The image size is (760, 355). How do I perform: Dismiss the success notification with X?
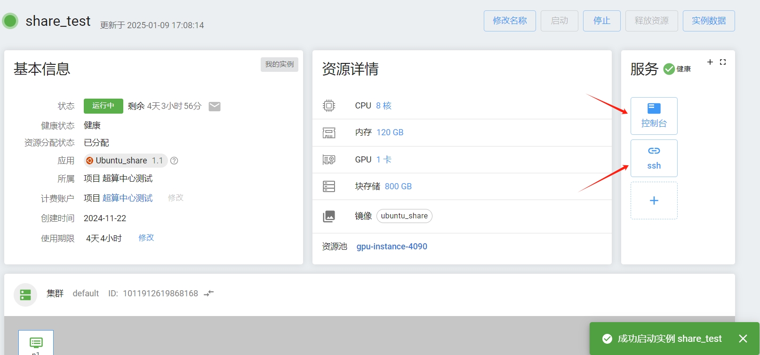(x=743, y=339)
